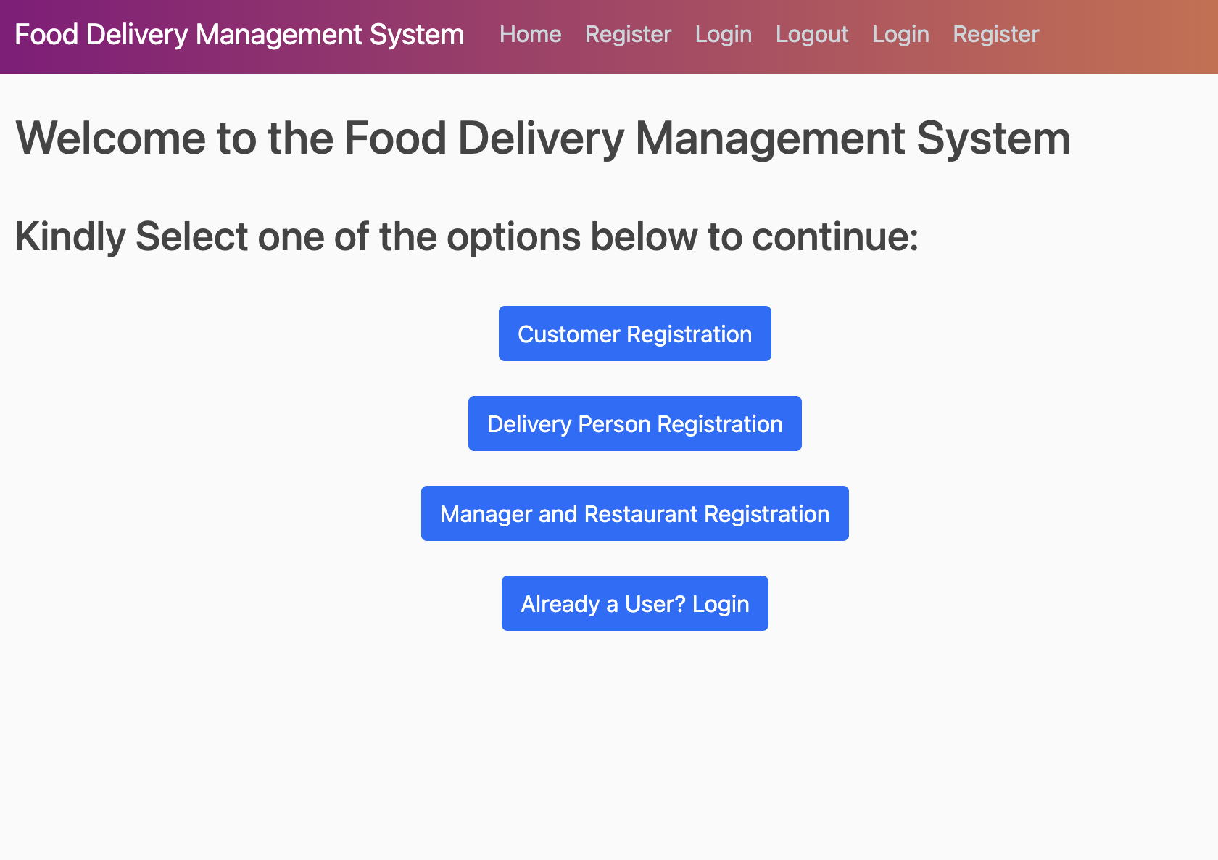Click Login located after Logout

(900, 34)
